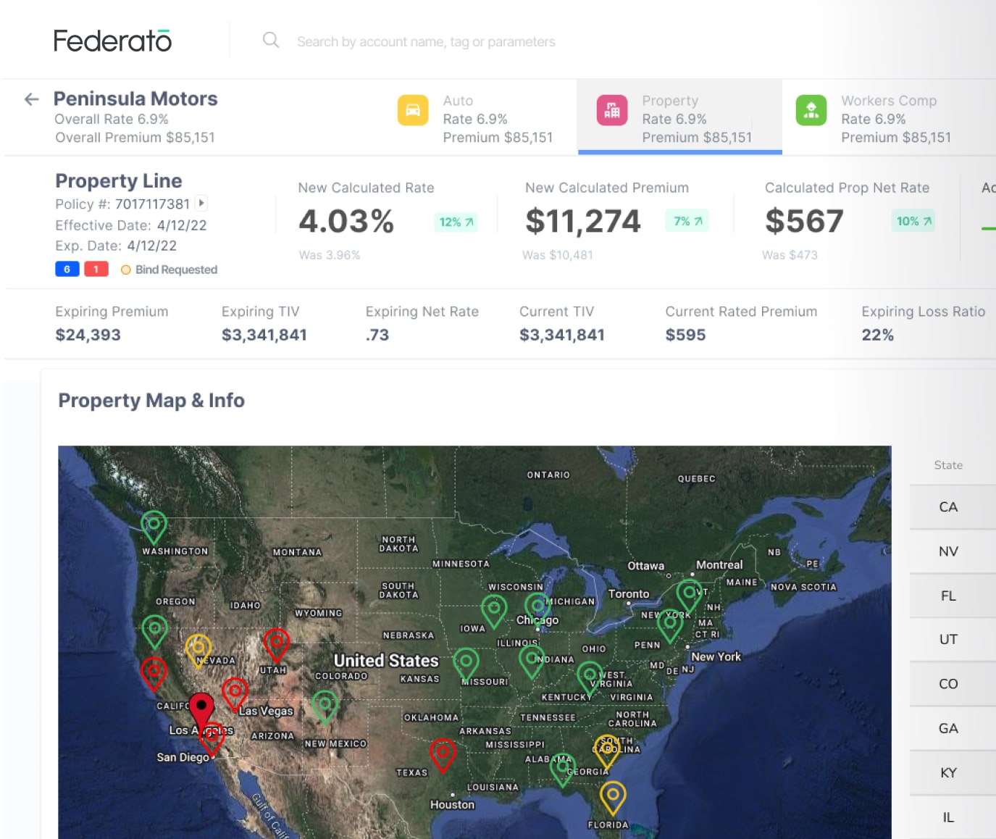Screen dimensions: 996x839
Task: Click the 12% rate increase badge
Action: pos(456,222)
